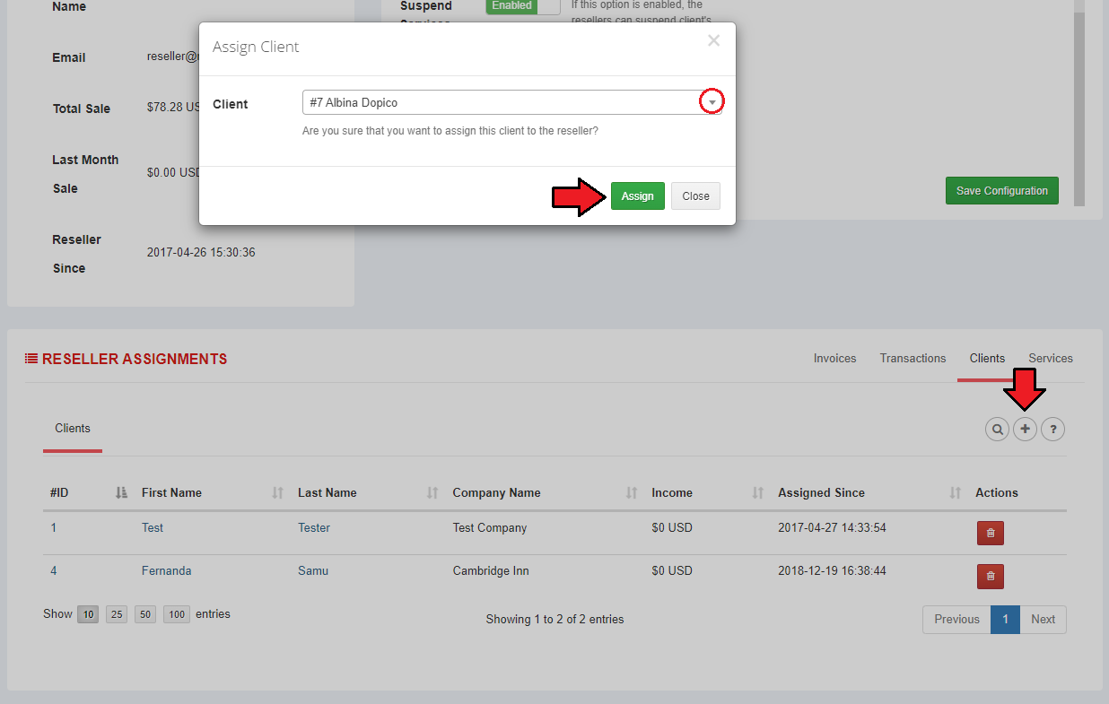The height and width of the screenshot is (704, 1109).
Task: Click the Close button in the dialog
Action: pos(695,196)
